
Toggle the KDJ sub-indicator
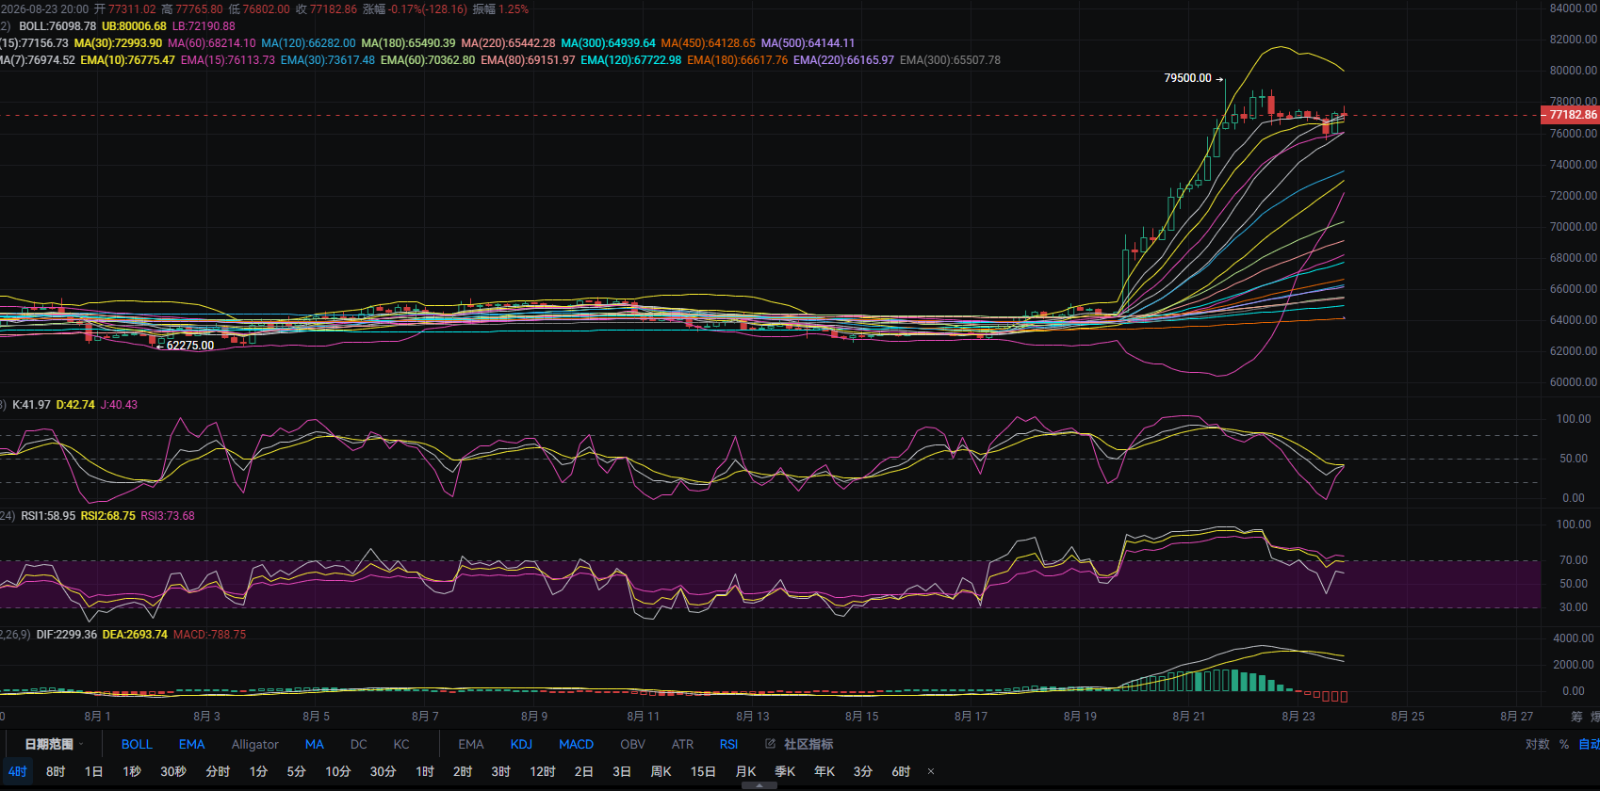[x=521, y=744]
